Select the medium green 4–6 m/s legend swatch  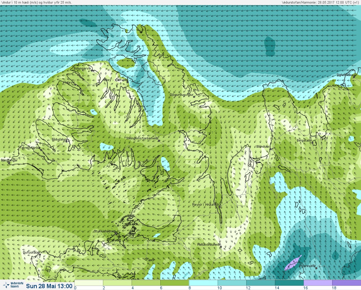[146, 283]
